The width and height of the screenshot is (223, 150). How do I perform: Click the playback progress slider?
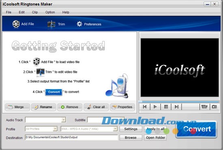179,101
